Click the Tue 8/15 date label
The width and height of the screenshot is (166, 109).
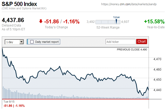click(x=8, y=102)
